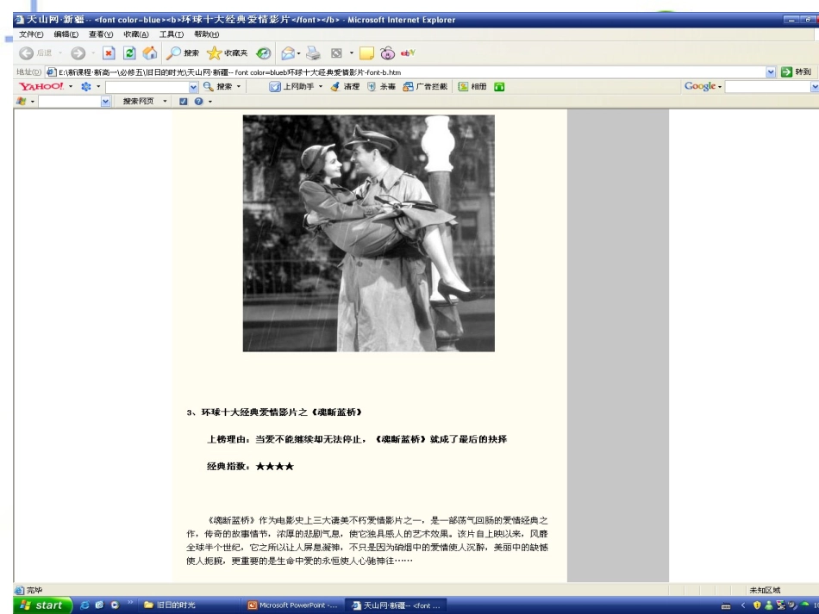Print the page with the printer icon
The width and height of the screenshot is (819, 614).
[314, 53]
